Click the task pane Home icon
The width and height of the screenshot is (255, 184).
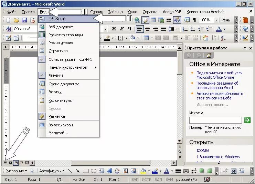[x=209, y=56]
